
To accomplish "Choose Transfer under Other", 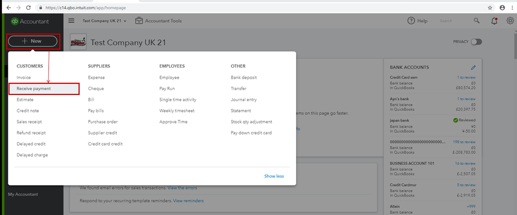I will (x=239, y=88).
